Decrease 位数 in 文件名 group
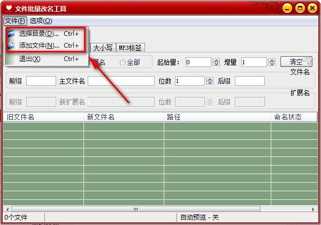The image size is (321, 225). click(210, 83)
